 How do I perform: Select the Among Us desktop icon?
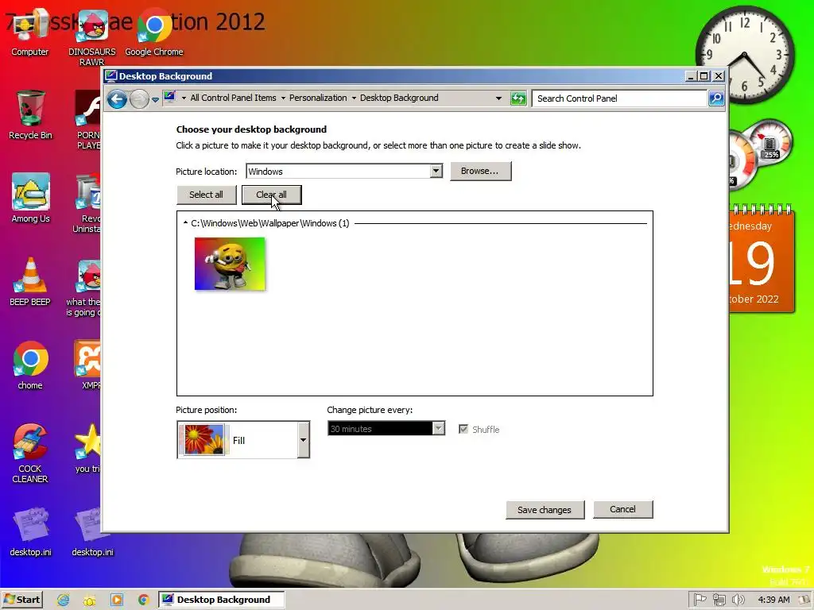31,198
